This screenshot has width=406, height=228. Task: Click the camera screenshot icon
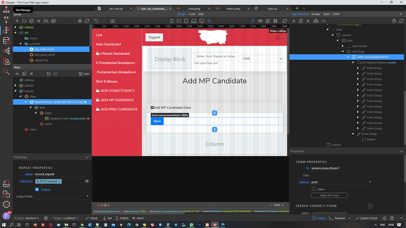pyautogui.click(x=113, y=21)
